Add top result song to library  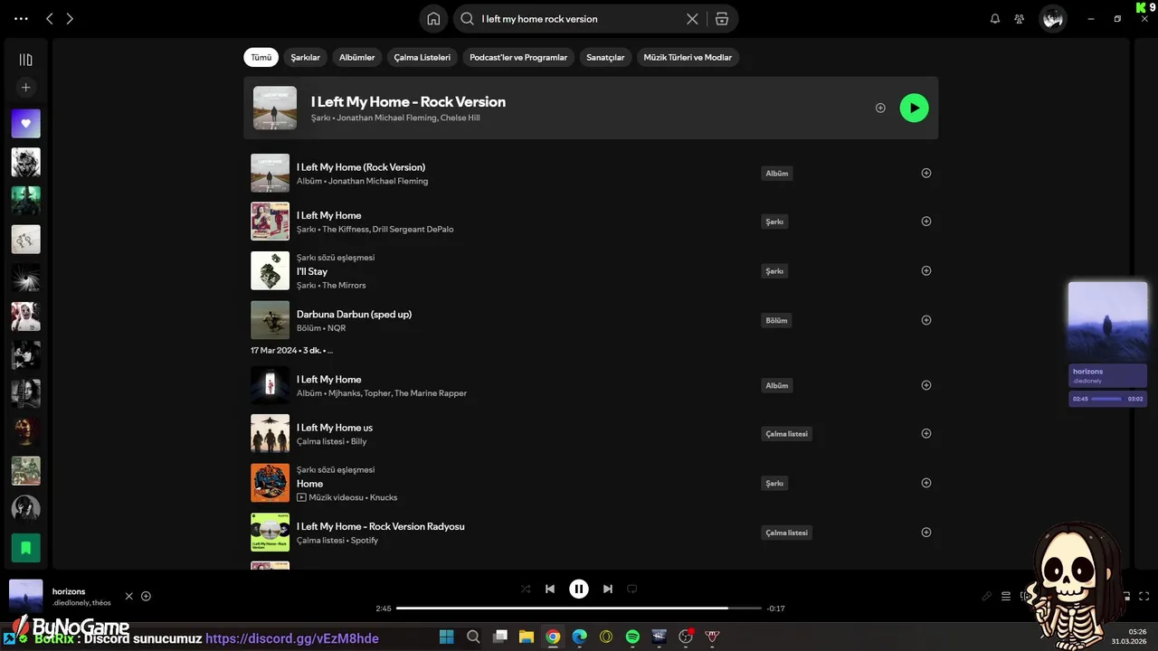[x=880, y=108]
